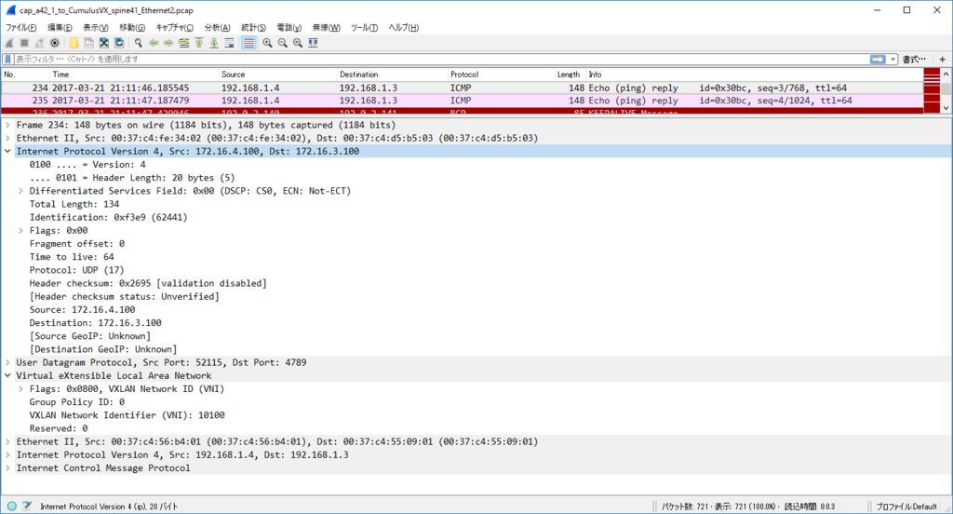The height and width of the screenshot is (514, 953).
Task: Open the ツール(T) menu
Action: 364,27
